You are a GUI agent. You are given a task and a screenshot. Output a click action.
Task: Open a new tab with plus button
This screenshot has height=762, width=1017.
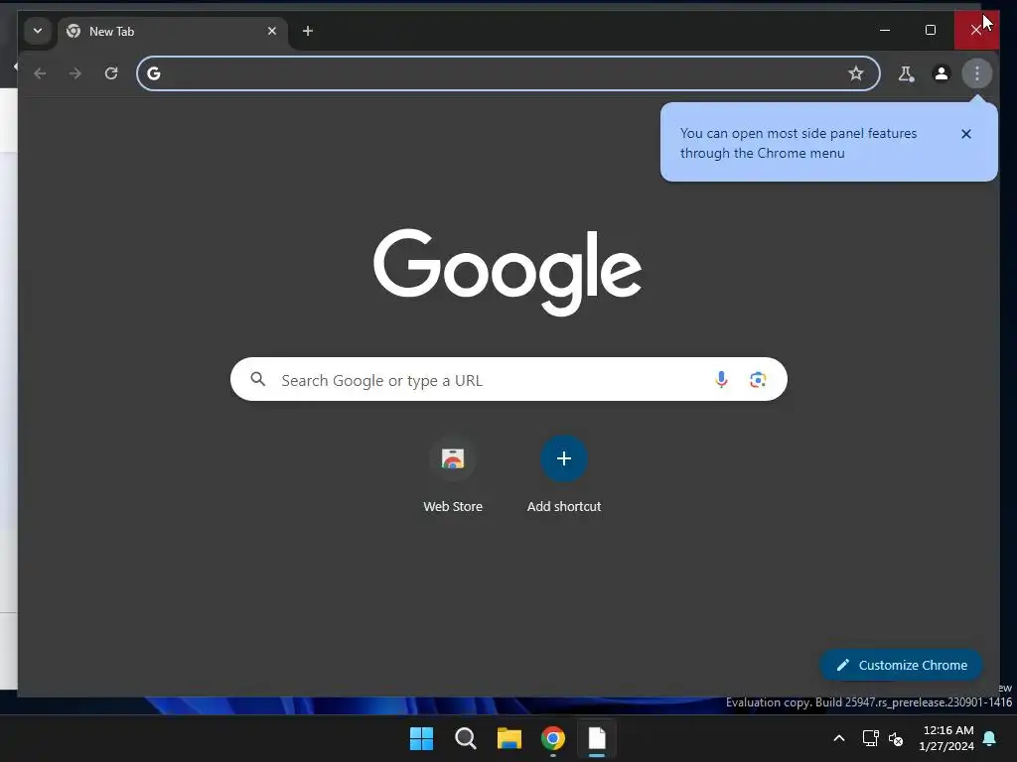pos(308,31)
